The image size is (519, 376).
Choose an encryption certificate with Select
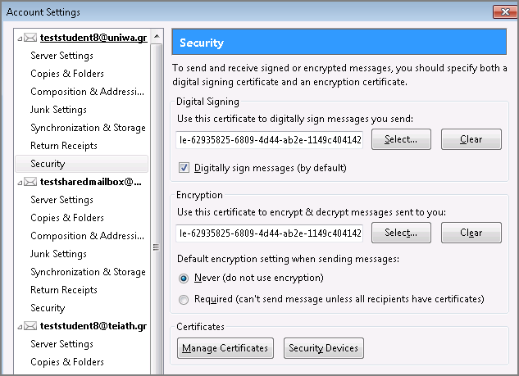401,233
